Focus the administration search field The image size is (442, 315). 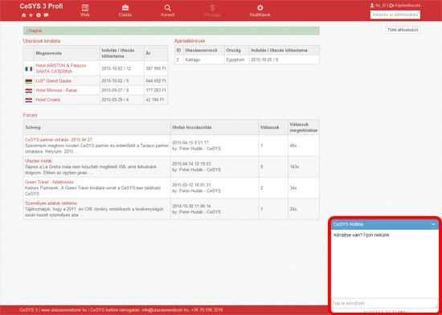click(x=395, y=14)
